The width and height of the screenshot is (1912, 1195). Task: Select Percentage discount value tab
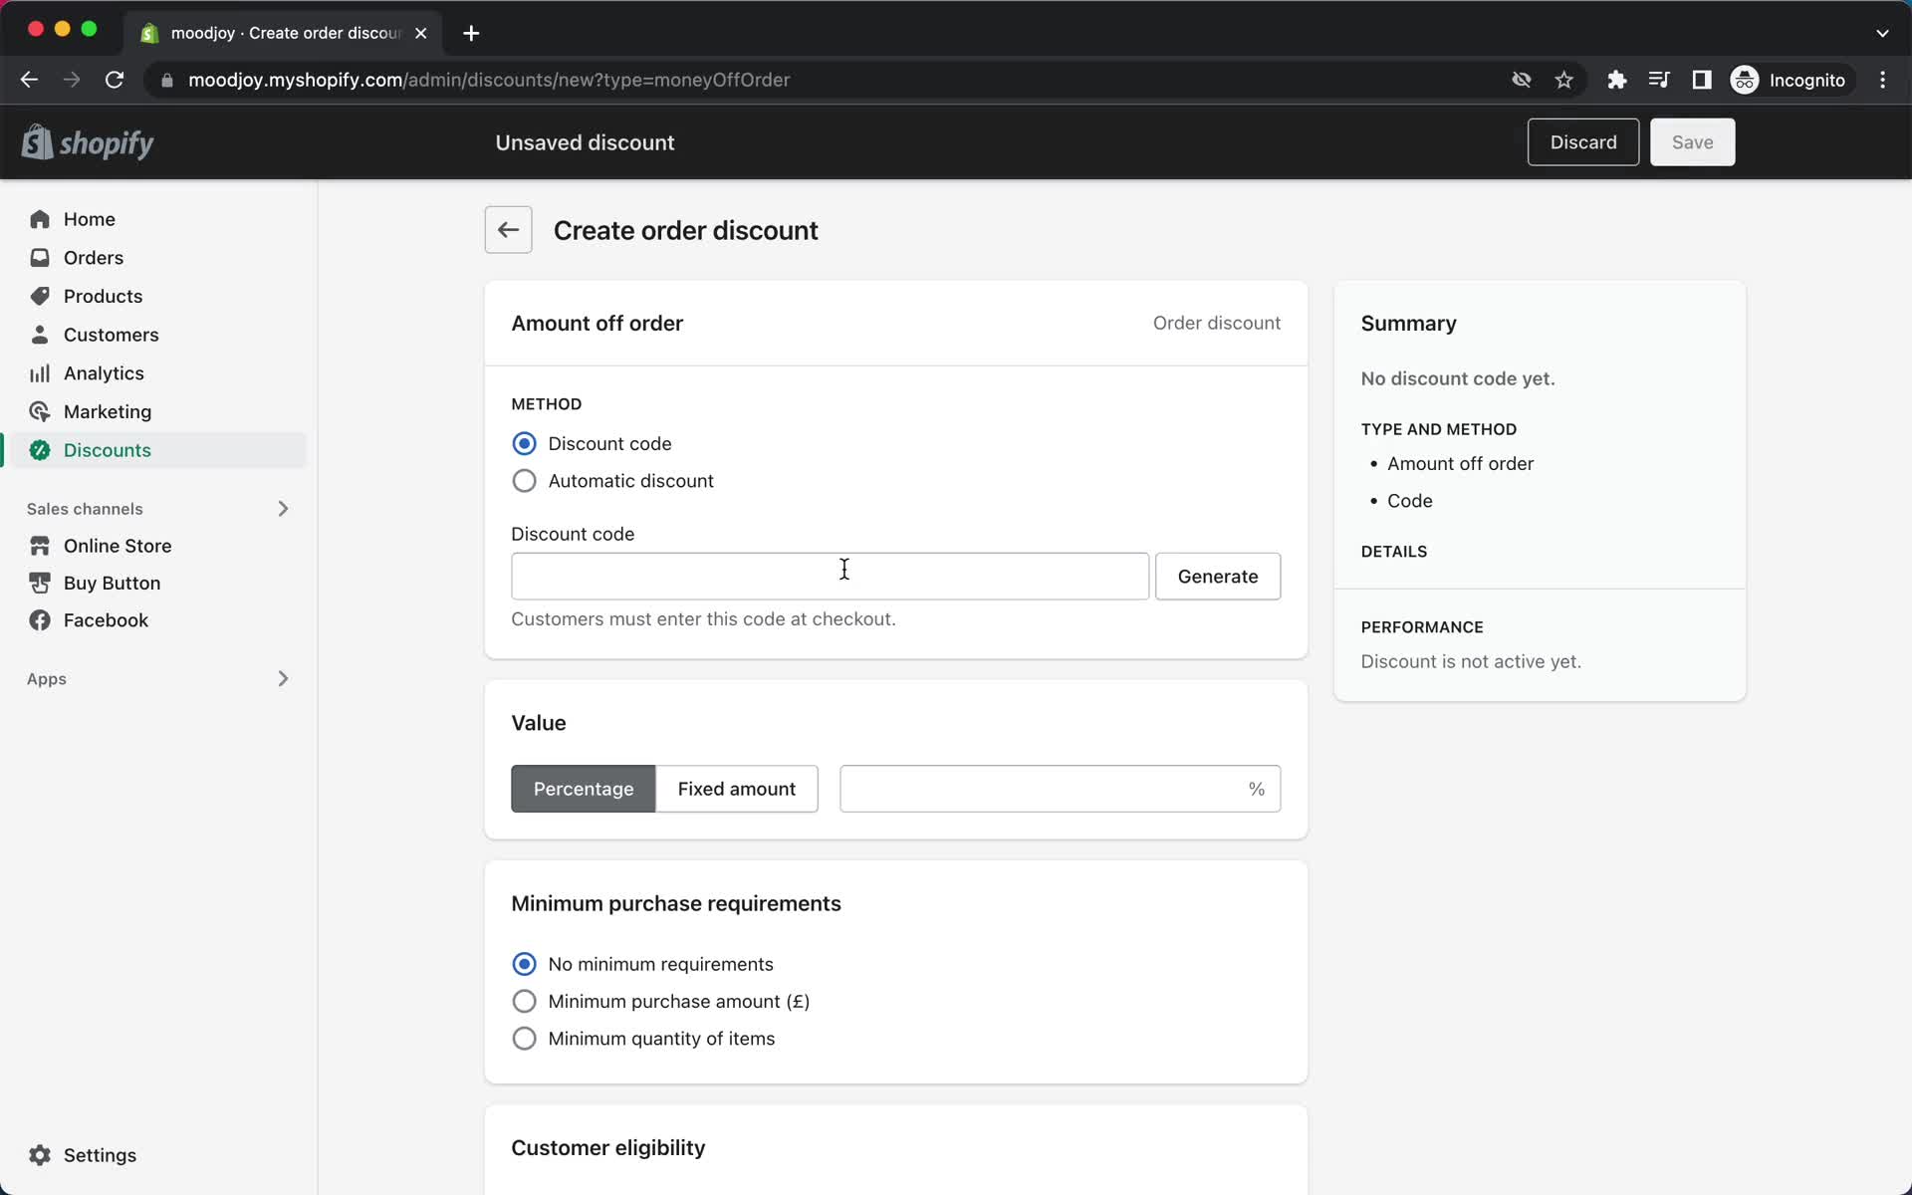[584, 788]
